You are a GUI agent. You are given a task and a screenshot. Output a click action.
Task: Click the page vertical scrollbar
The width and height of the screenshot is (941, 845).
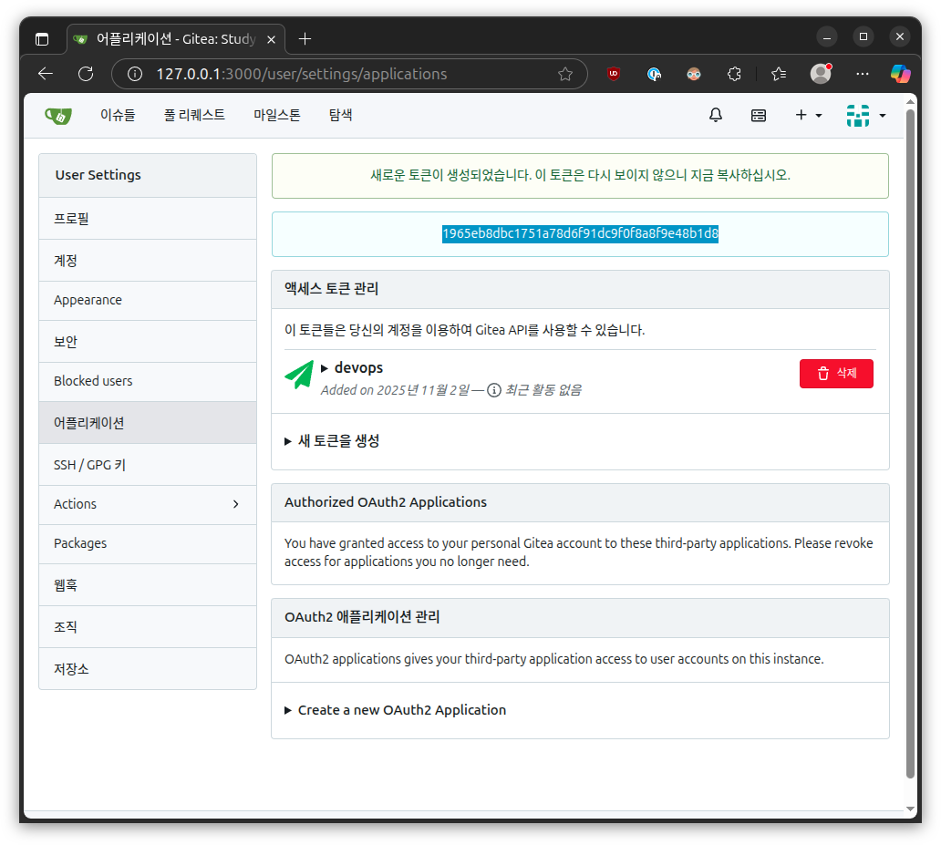tap(910, 444)
